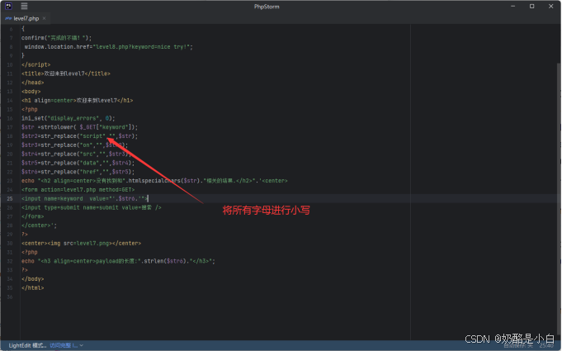Click gutter line number 17

pyautogui.click(x=10, y=127)
